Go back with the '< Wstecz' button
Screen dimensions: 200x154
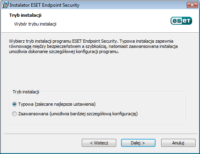coord(99,143)
